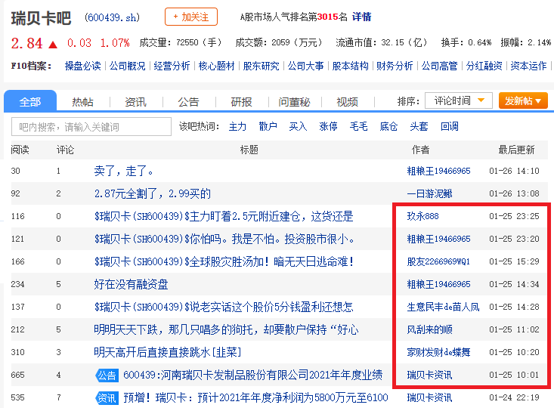Open 公司高管 link
Image resolution: width=554 pixels, height=411 pixels.
pyautogui.click(x=439, y=66)
